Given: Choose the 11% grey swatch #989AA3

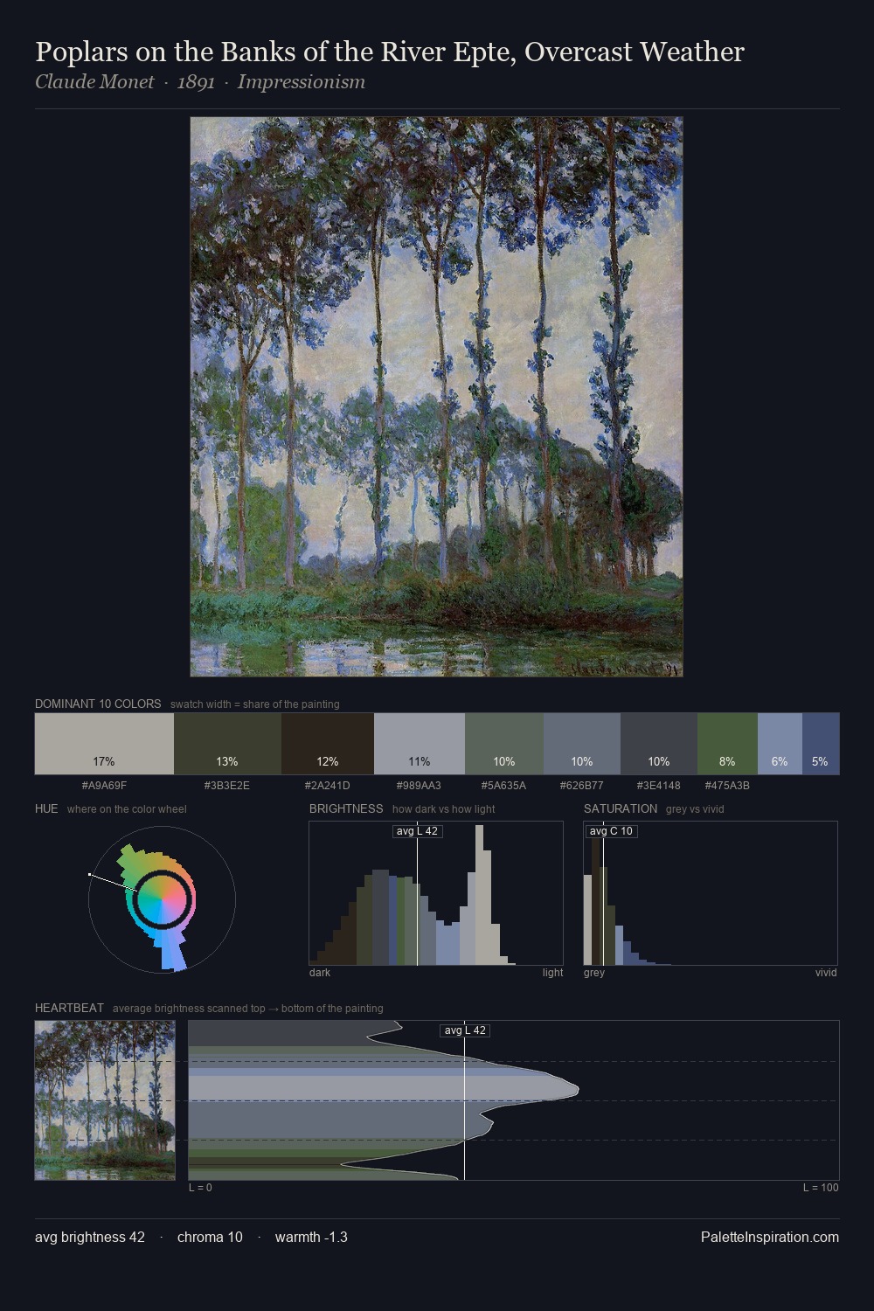Looking at the screenshot, I should 420,744.
